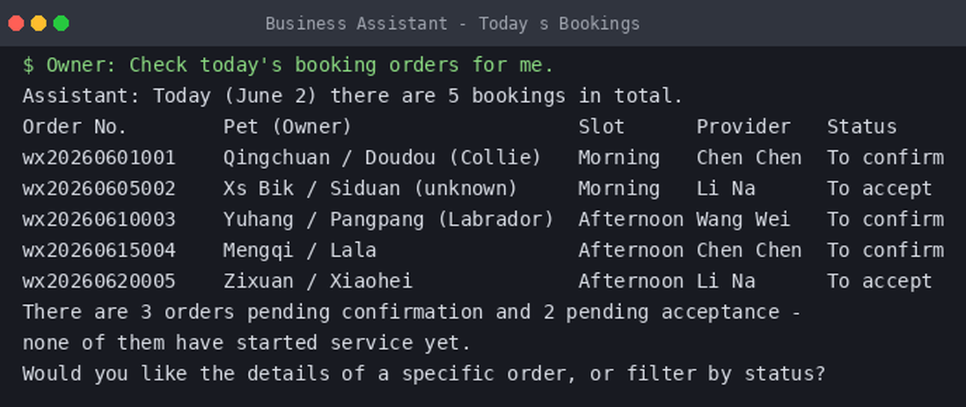
Task: Click the Yuhang / Pangpang (Labrador) entry
Action: 388,219
